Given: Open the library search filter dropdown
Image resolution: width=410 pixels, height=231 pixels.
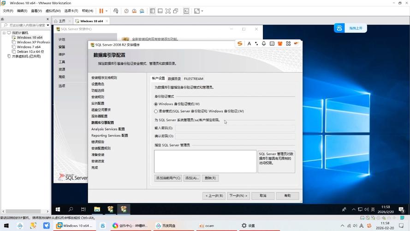Looking at the screenshot, I should click(48, 25).
